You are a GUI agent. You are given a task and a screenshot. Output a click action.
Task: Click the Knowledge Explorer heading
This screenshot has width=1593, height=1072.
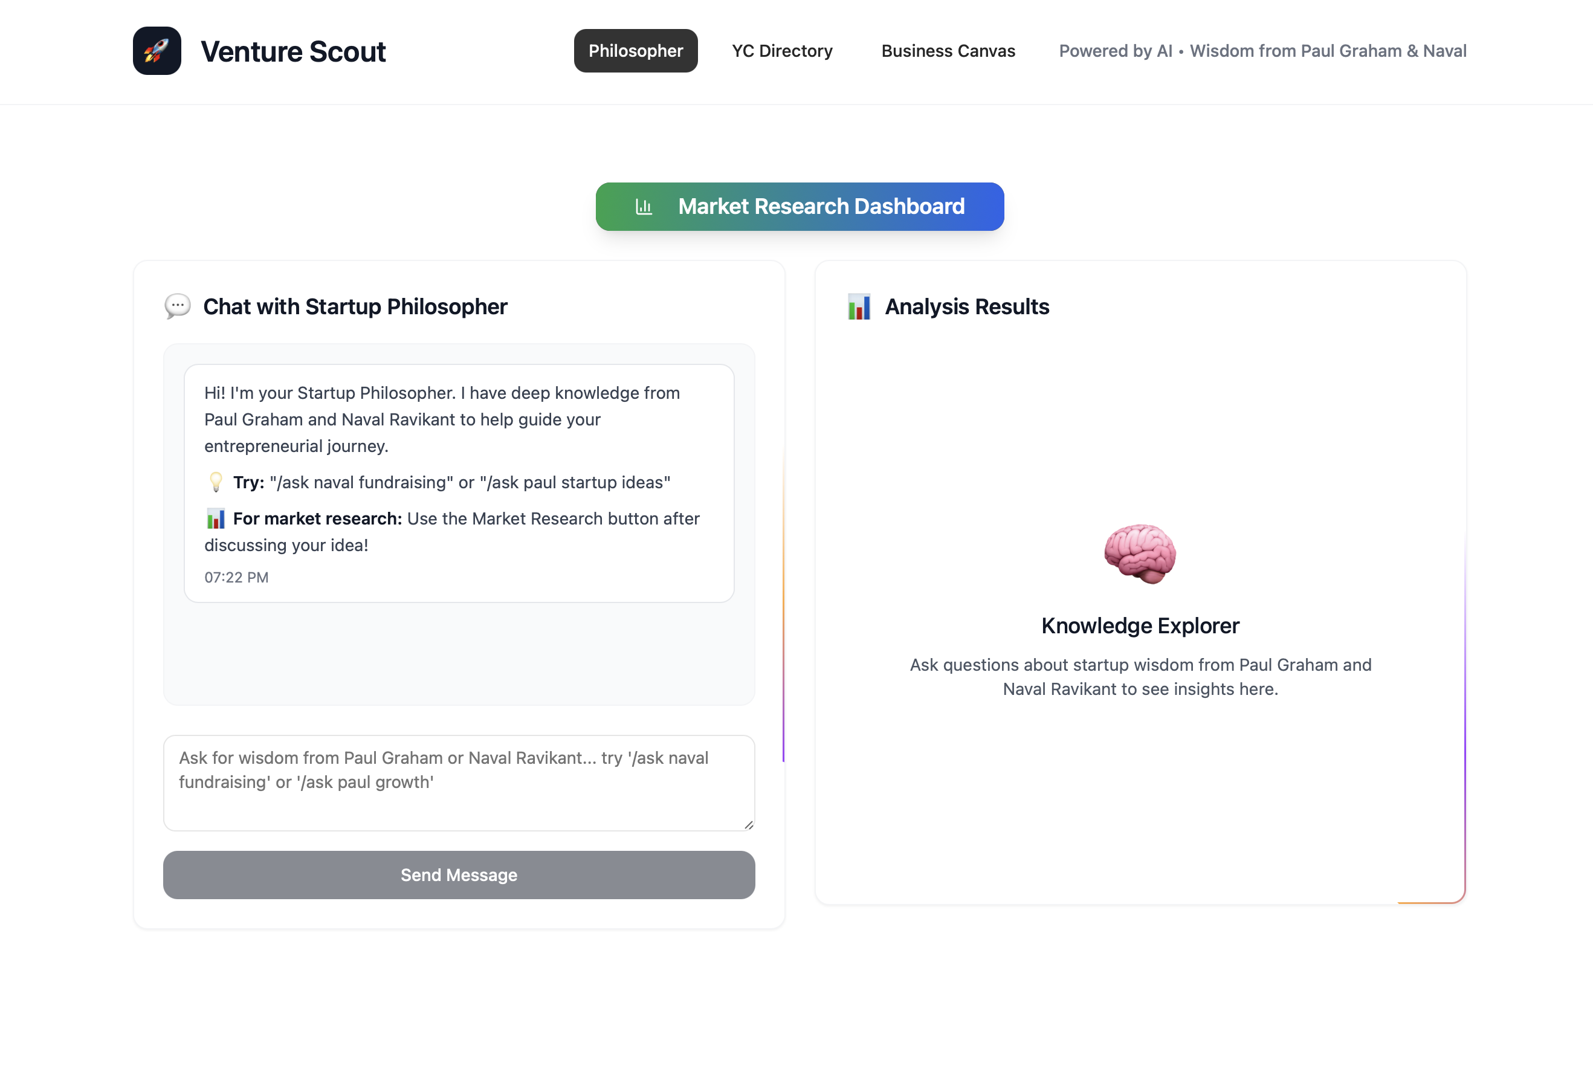pyautogui.click(x=1140, y=625)
